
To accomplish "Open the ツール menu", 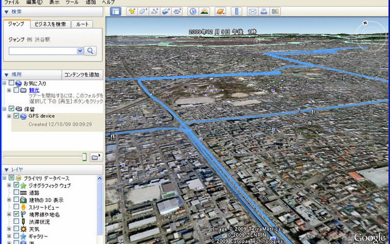I will (72, 2).
